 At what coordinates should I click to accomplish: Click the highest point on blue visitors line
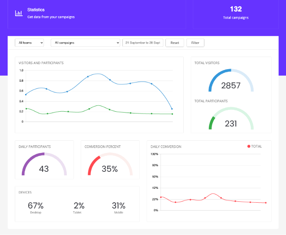[x=87, y=76]
